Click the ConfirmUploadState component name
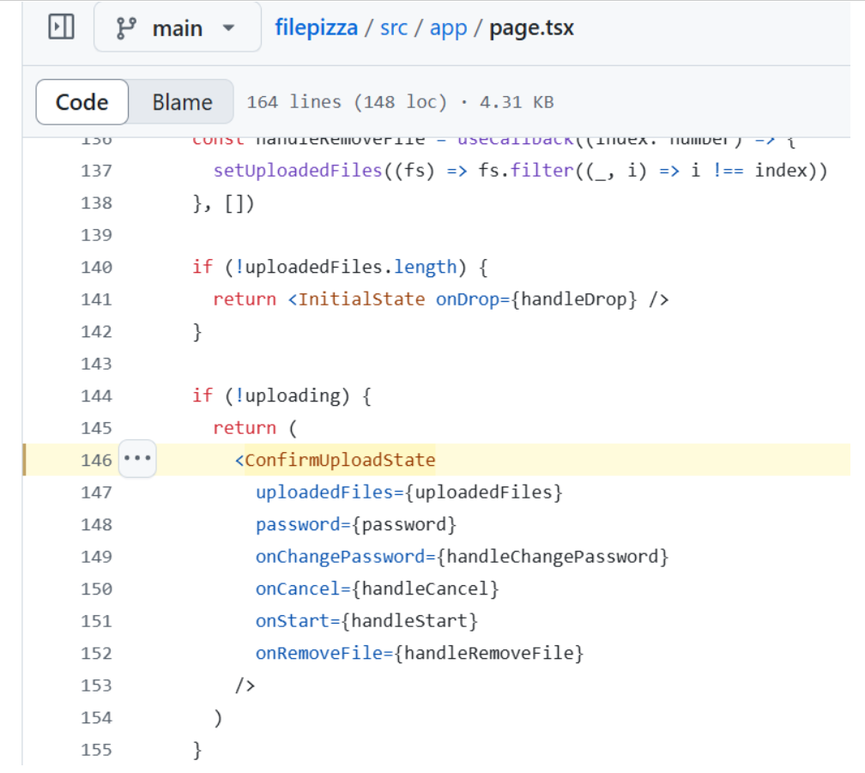This screenshot has height=773, width=865. click(x=340, y=460)
